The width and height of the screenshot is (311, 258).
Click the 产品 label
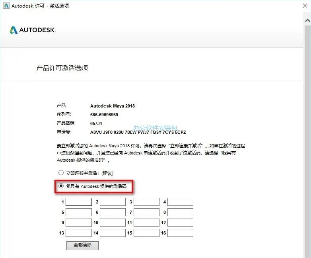[62, 106]
